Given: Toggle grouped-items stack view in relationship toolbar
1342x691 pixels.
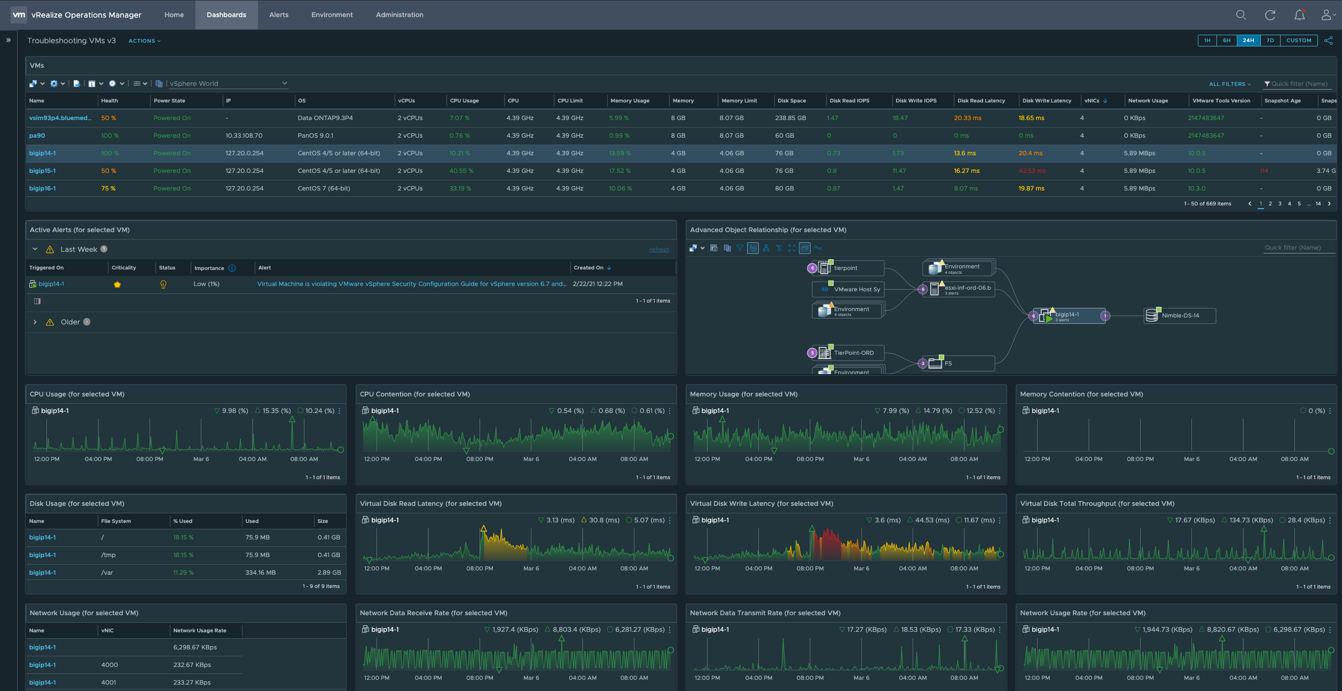Looking at the screenshot, I should point(804,248).
